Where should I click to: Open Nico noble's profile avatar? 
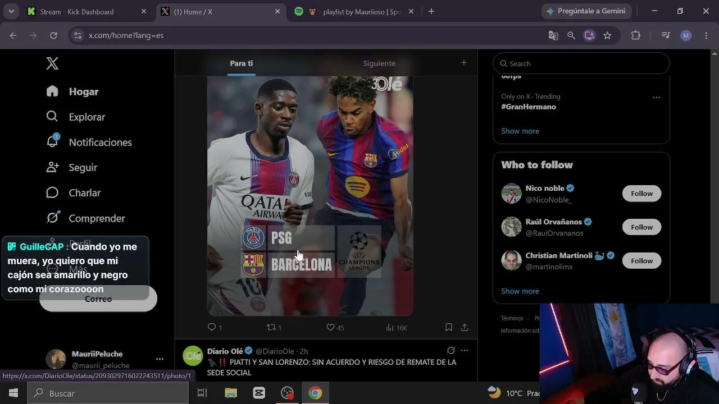point(511,194)
